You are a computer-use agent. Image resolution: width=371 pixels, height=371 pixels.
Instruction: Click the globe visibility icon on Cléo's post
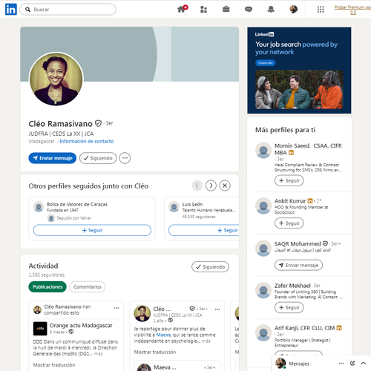170,321
